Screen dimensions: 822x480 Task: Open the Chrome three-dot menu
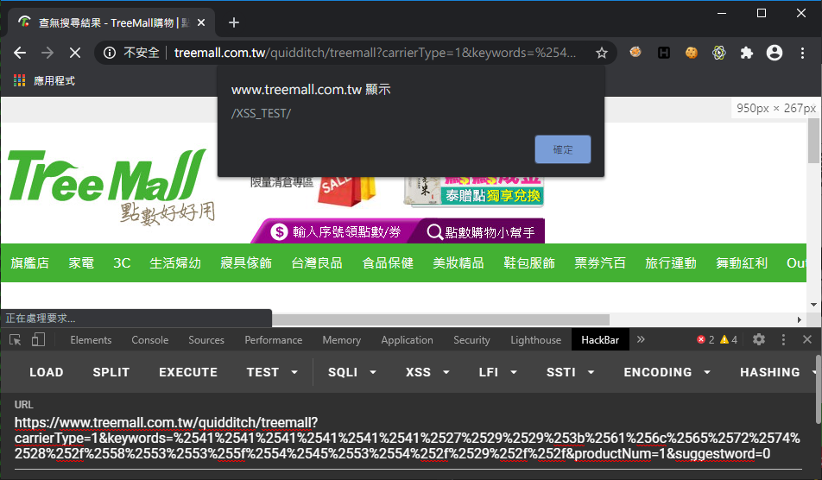coord(802,53)
